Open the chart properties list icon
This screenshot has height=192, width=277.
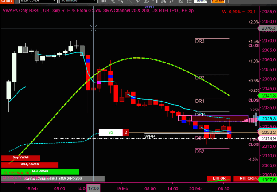tap(189, 1)
